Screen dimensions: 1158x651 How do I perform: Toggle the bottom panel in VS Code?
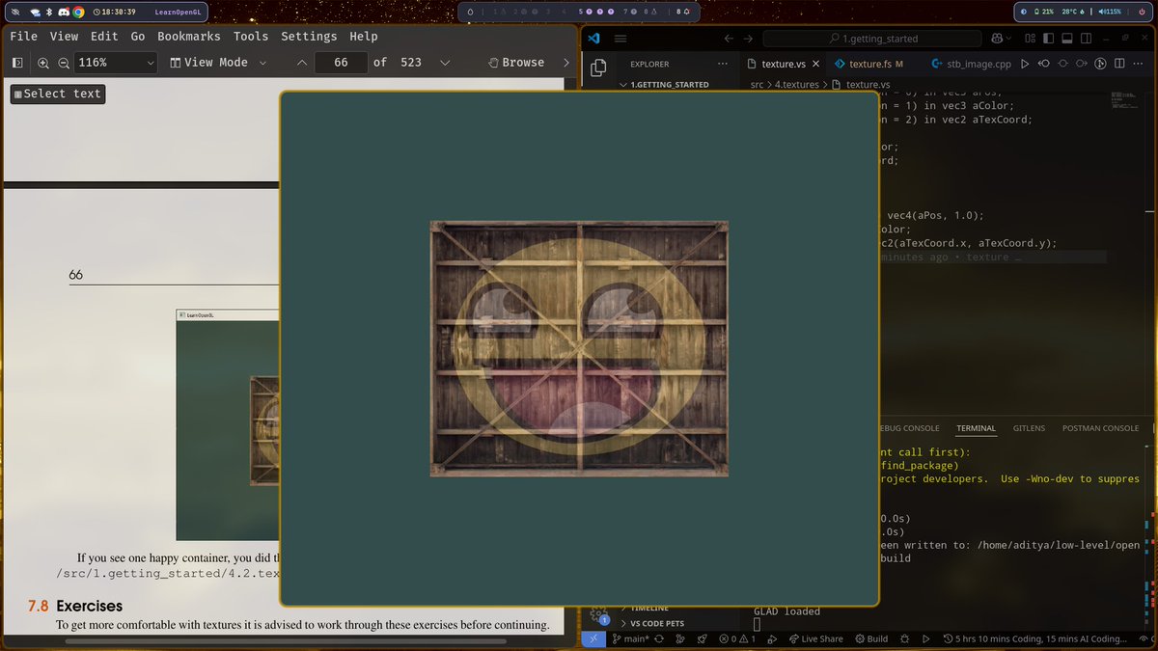click(1067, 39)
